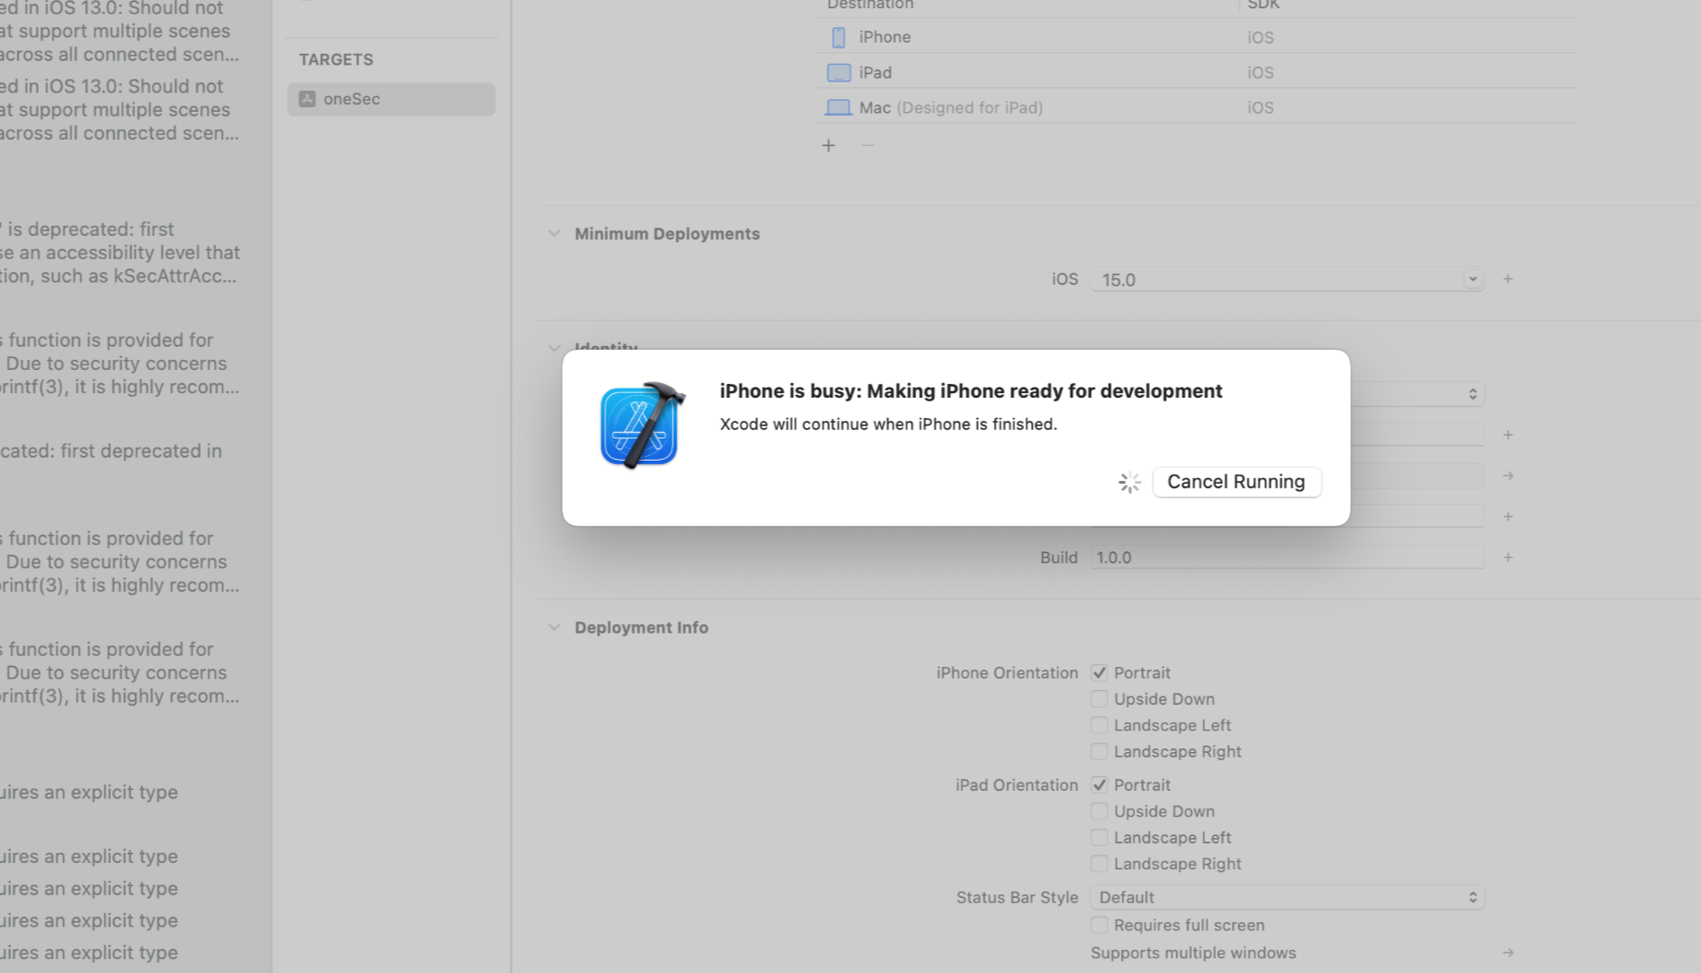This screenshot has height=973, width=1701.
Task: Click the iOS SDK cell in iPhone row
Action: pyautogui.click(x=1260, y=37)
